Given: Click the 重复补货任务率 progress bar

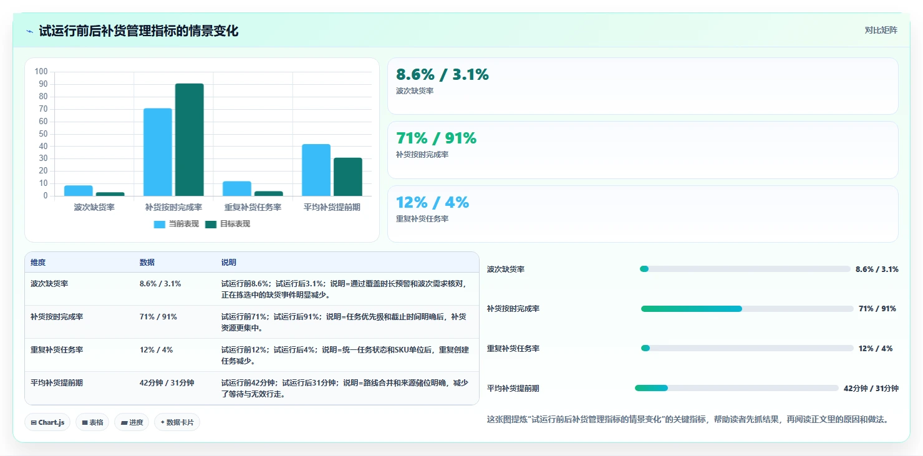Looking at the screenshot, I should [747, 348].
